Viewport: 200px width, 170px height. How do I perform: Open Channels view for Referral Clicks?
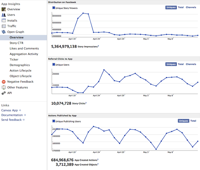[x=191, y=64]
